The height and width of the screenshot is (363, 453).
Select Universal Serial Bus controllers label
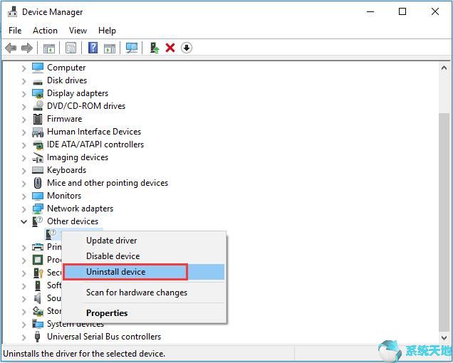tap(104, 337)
